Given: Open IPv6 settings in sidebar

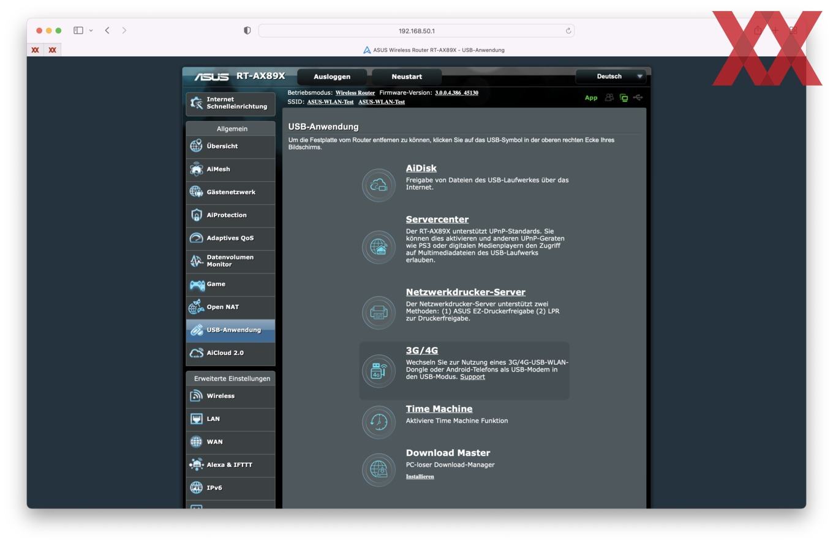Looking at the screenshot, I should pyautogui.click(x=230, y=488).
